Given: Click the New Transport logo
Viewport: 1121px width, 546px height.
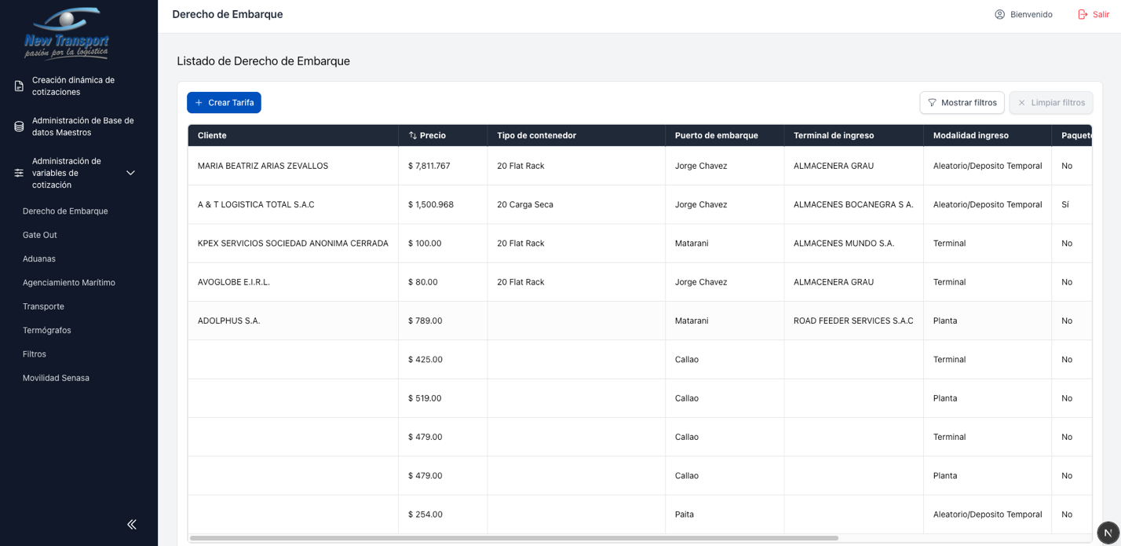Looking at the screenshot, I should [67, 33].
